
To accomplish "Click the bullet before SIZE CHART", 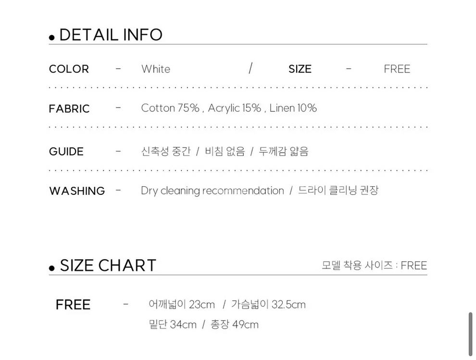I will pos(51,268).
